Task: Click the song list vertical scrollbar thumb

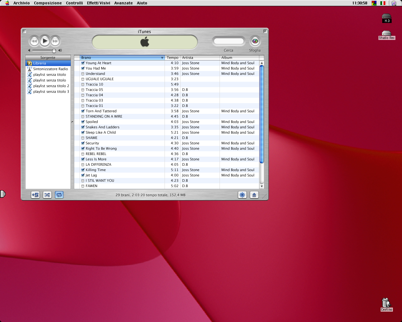Action: (262, 114)
